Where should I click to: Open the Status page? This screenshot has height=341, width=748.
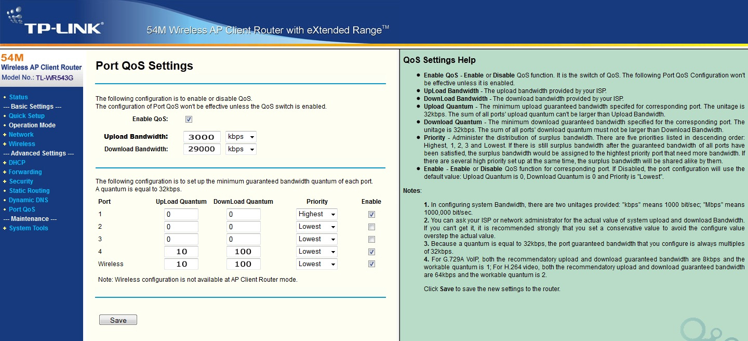(18, 97)
